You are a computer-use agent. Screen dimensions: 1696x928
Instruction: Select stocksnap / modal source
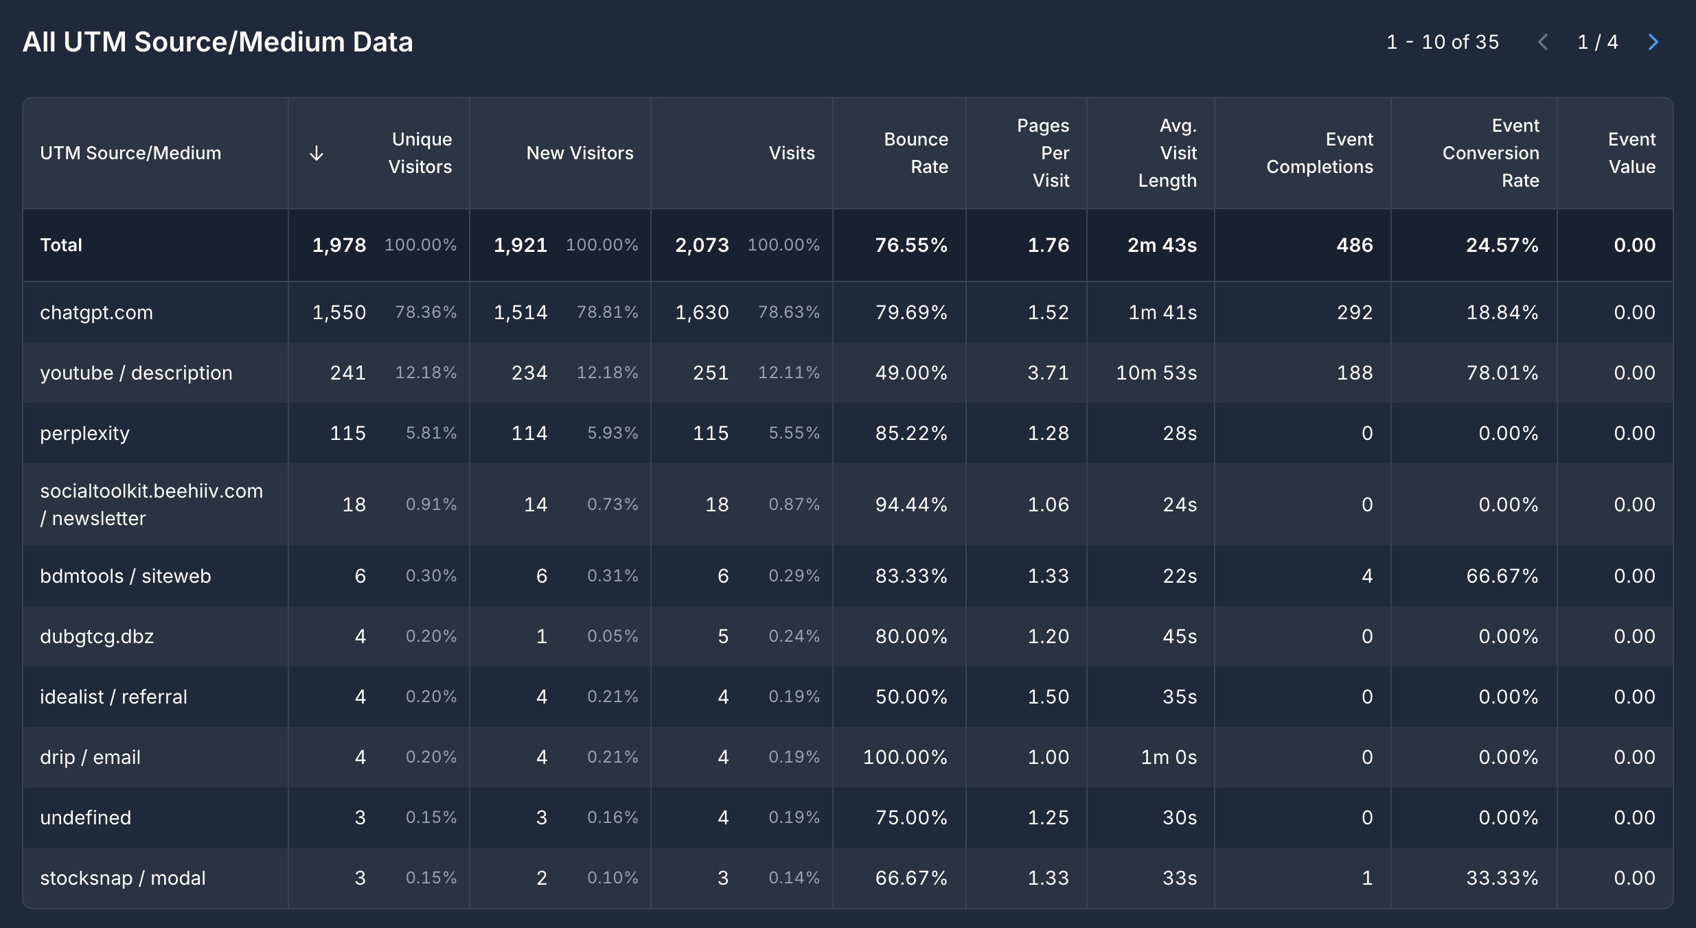(x=122, y=878)
